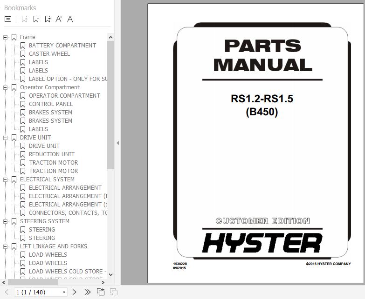
Task: Open the REDUCTION UNIT bookmark
Action: coord(52,154)
